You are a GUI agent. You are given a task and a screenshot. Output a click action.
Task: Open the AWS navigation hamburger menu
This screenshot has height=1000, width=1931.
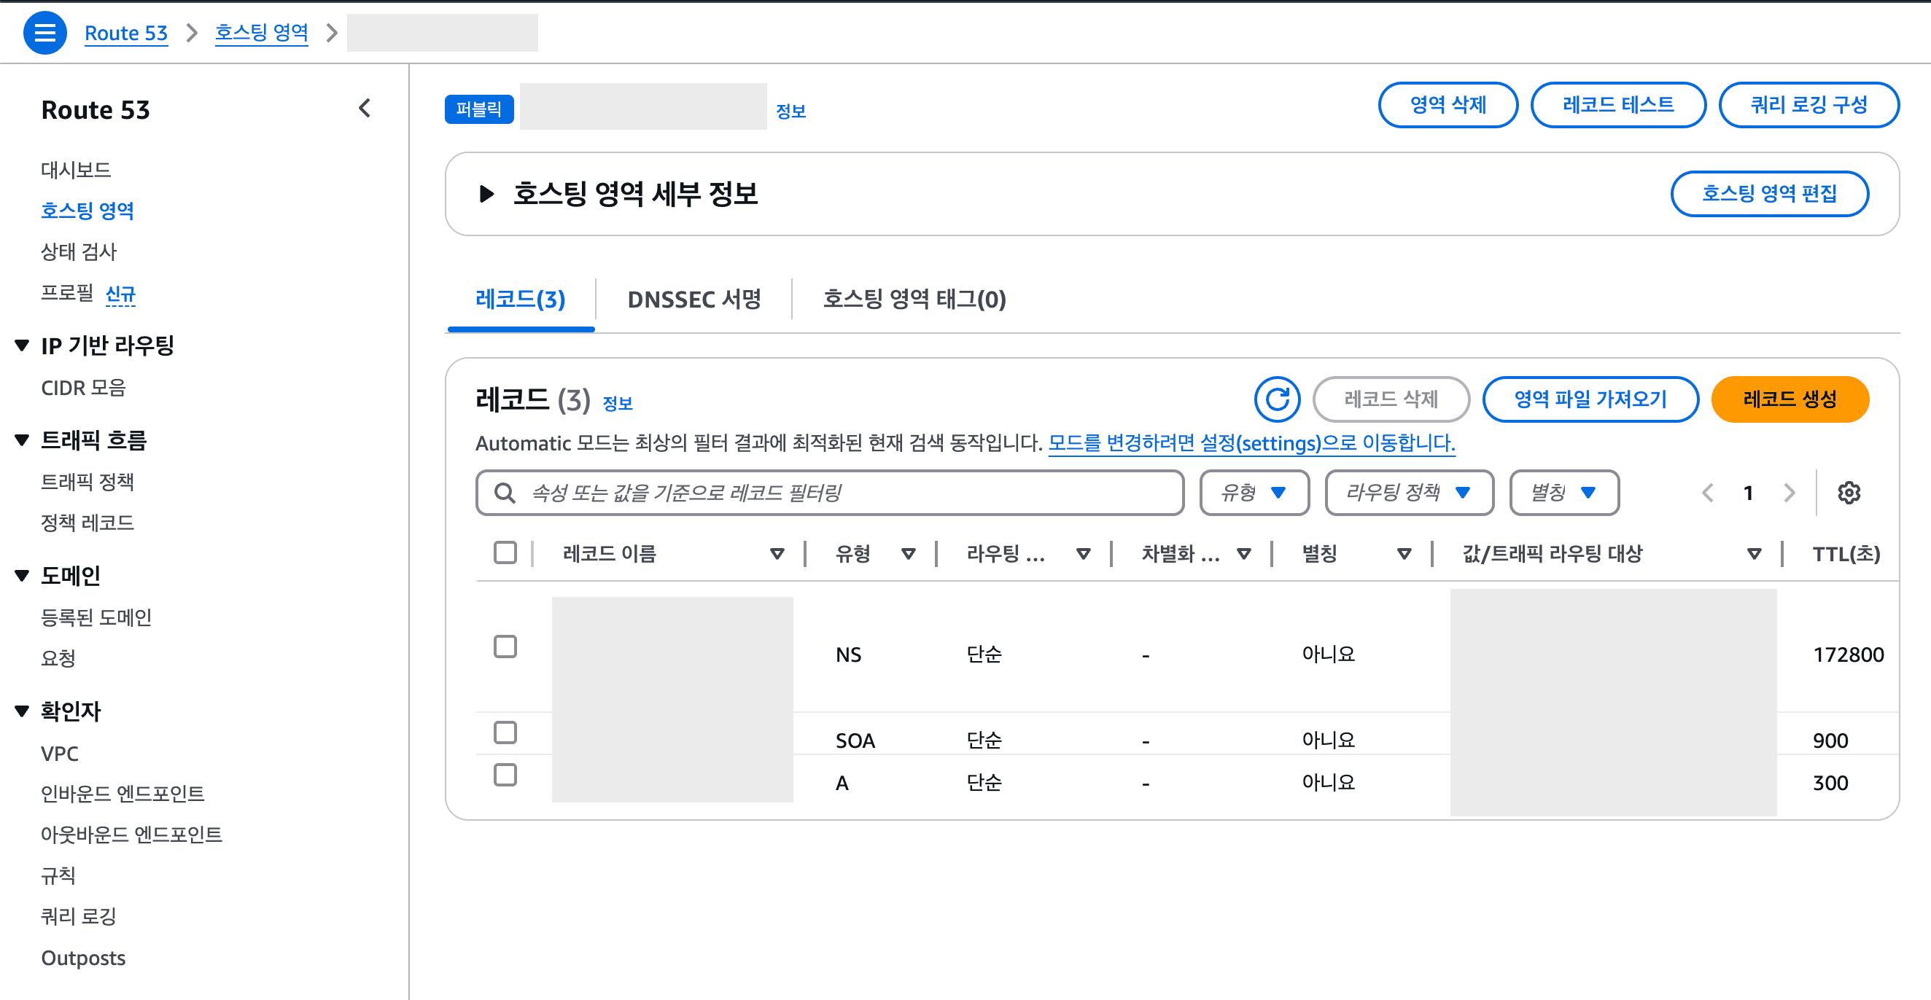[x=44, y=32]
